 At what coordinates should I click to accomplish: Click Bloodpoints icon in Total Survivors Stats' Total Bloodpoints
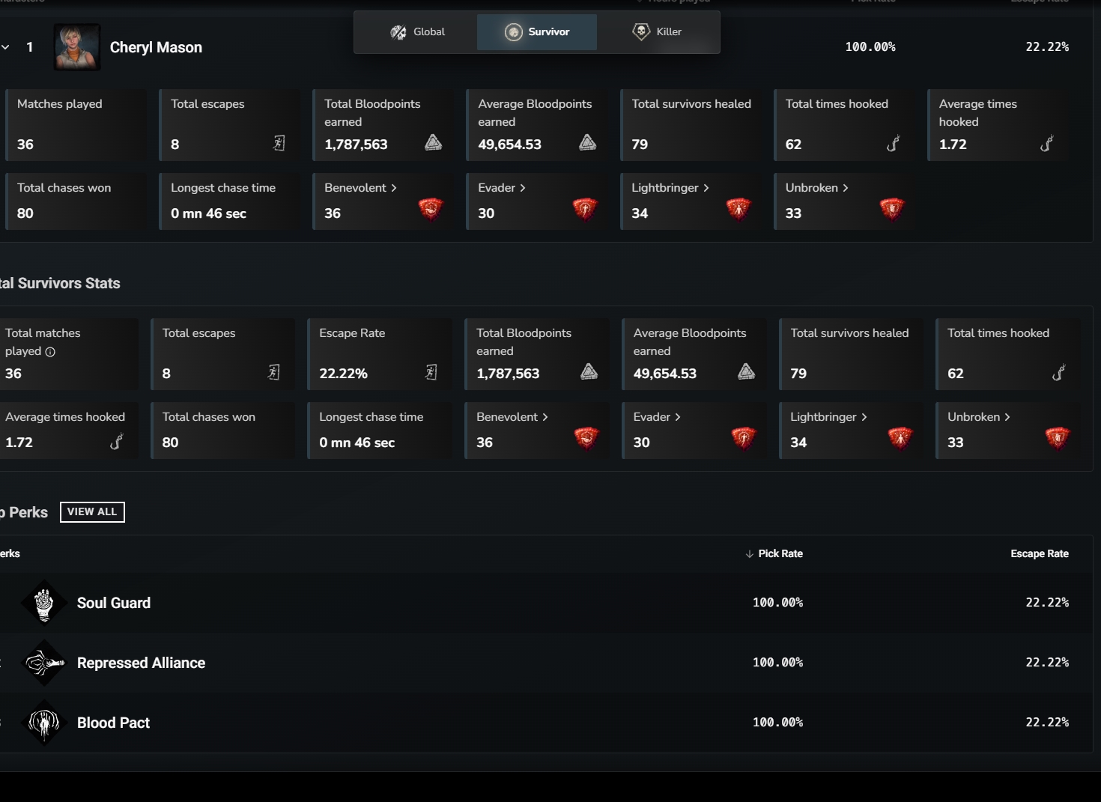click(x=589, y=371)
